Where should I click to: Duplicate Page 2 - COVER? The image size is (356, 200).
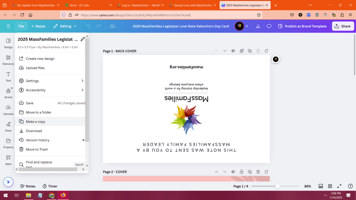pos(250,172)
